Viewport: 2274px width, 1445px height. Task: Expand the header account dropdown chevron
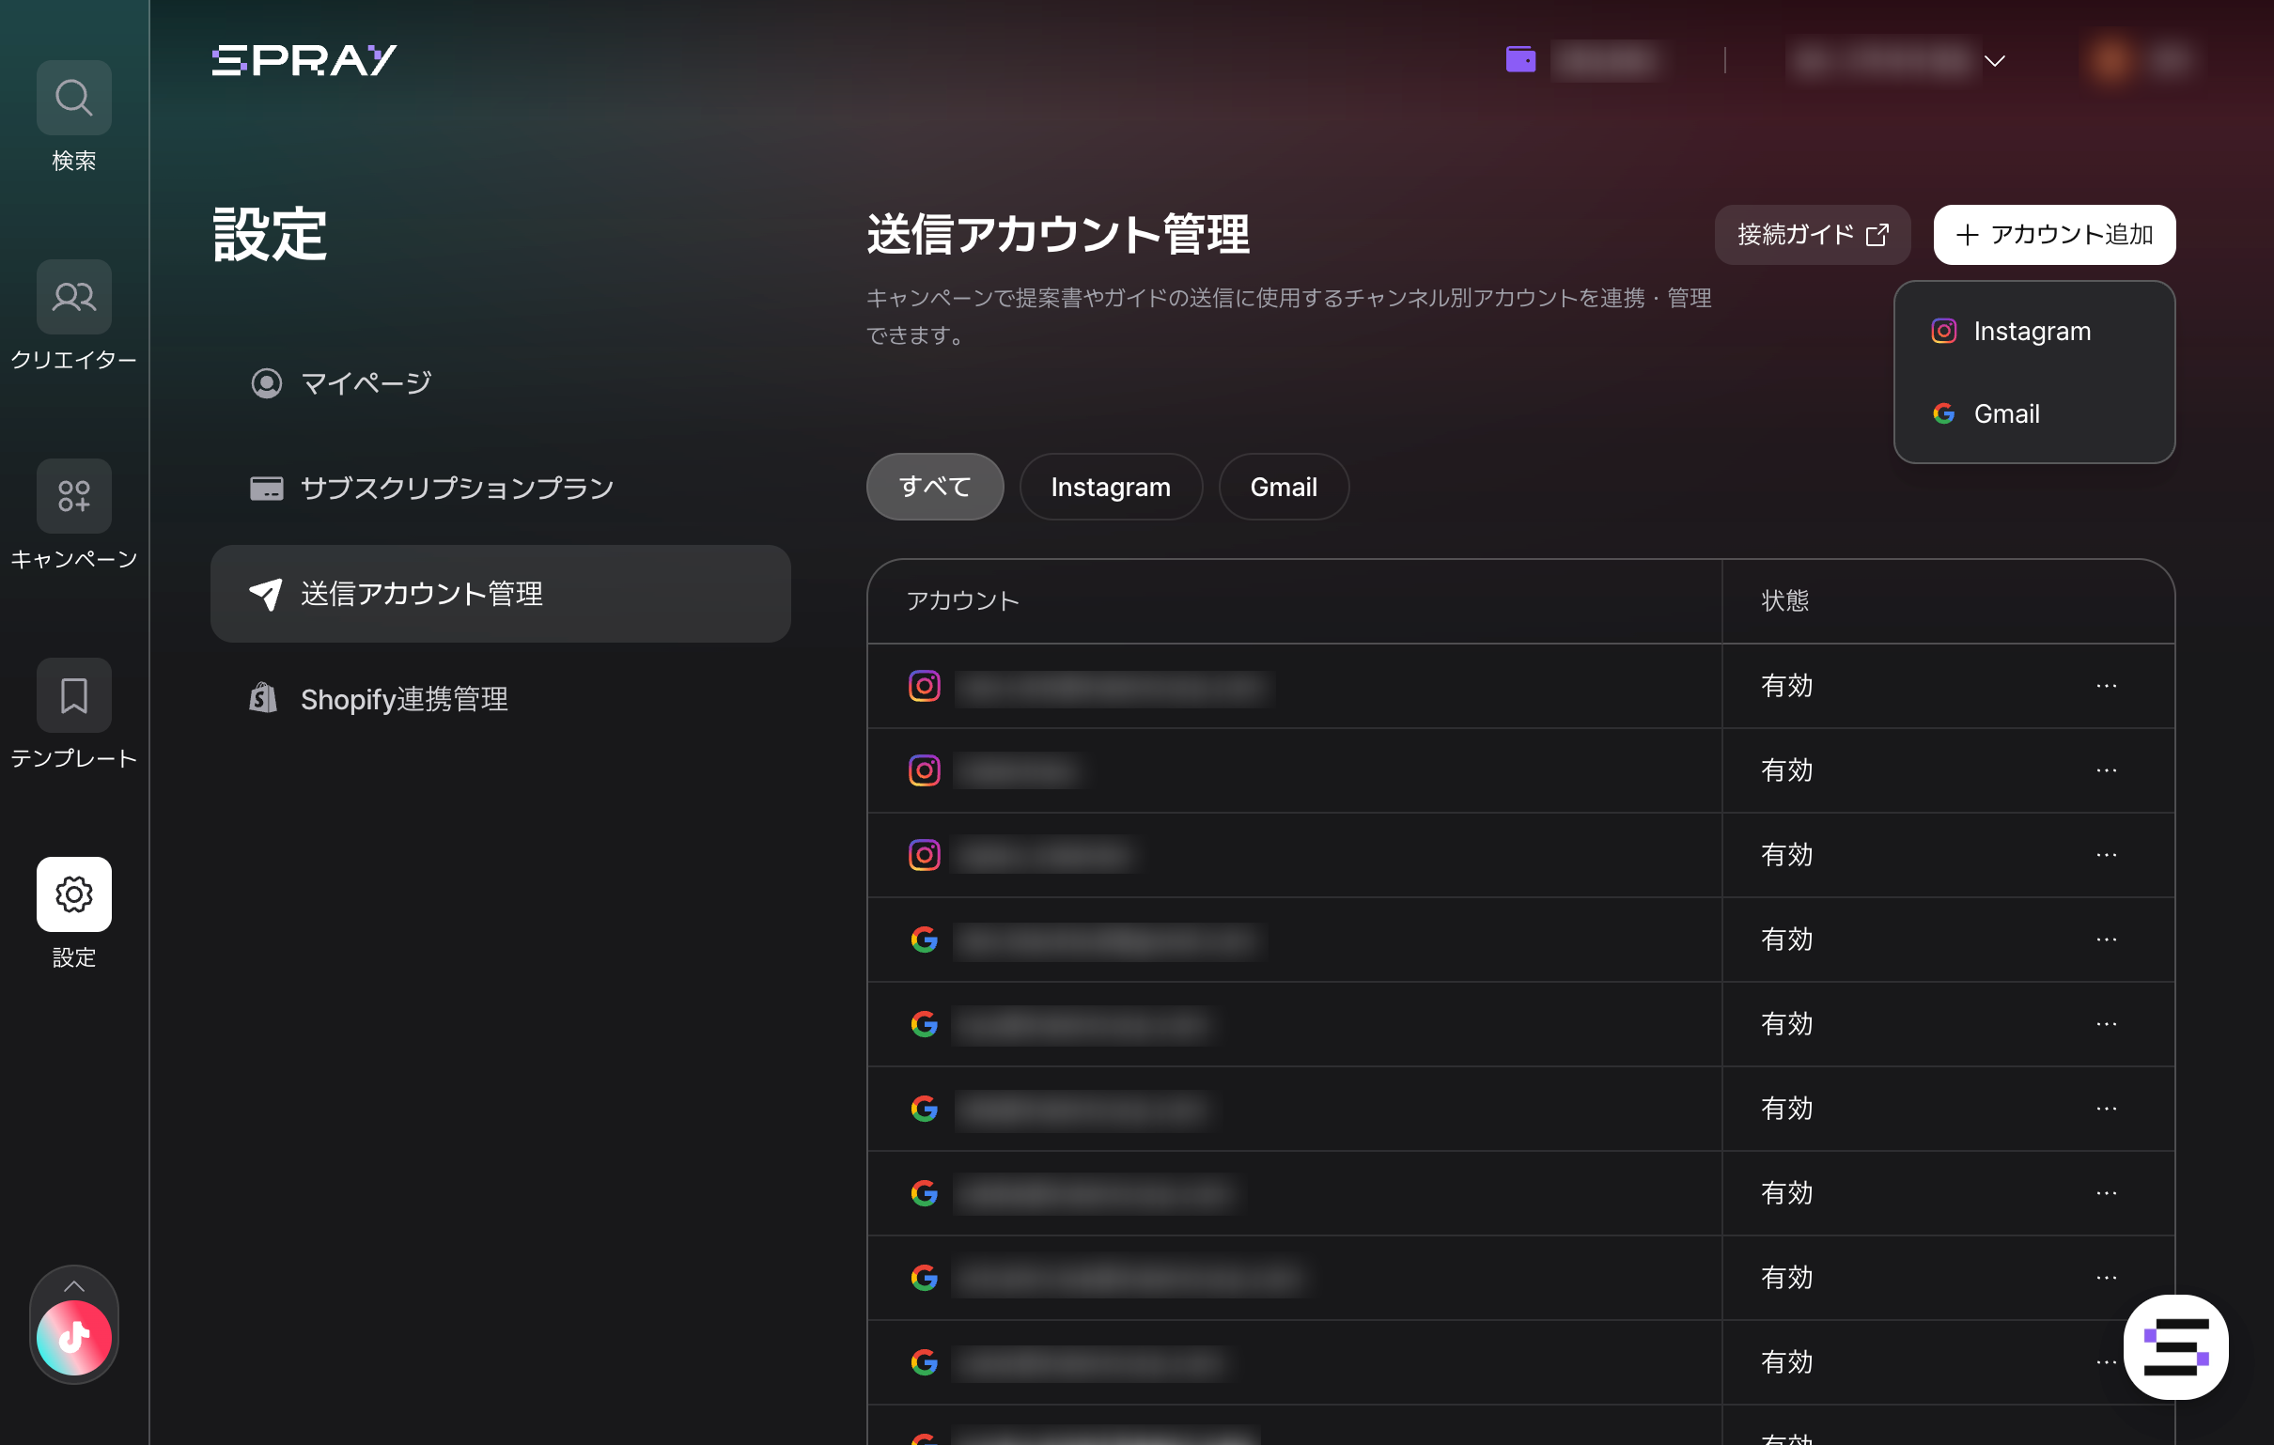(x=1995, y=61)
